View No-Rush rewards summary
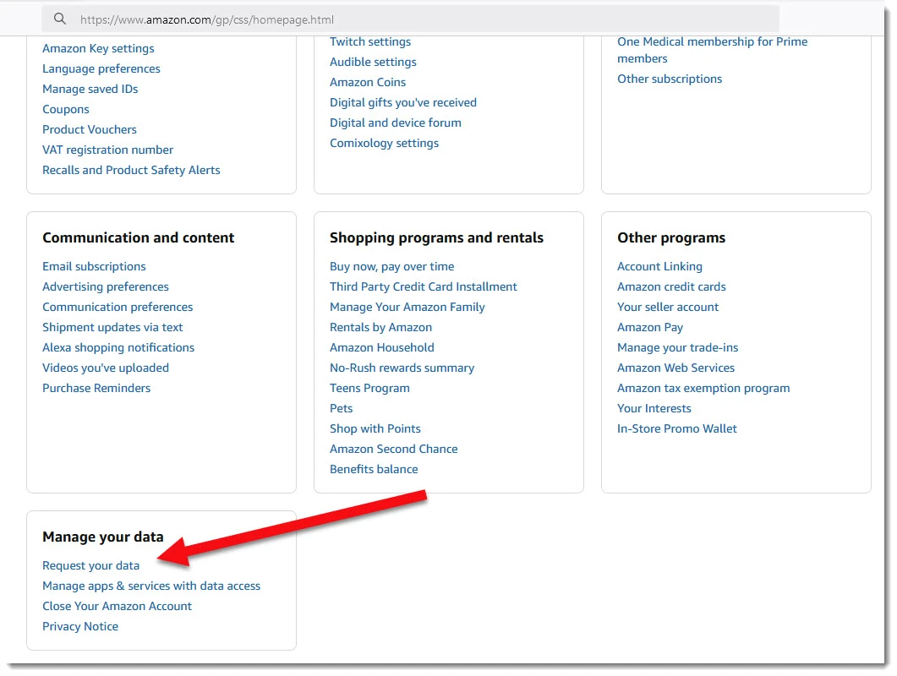This screenshot has width=897, height=676. [x=402, y=368]
